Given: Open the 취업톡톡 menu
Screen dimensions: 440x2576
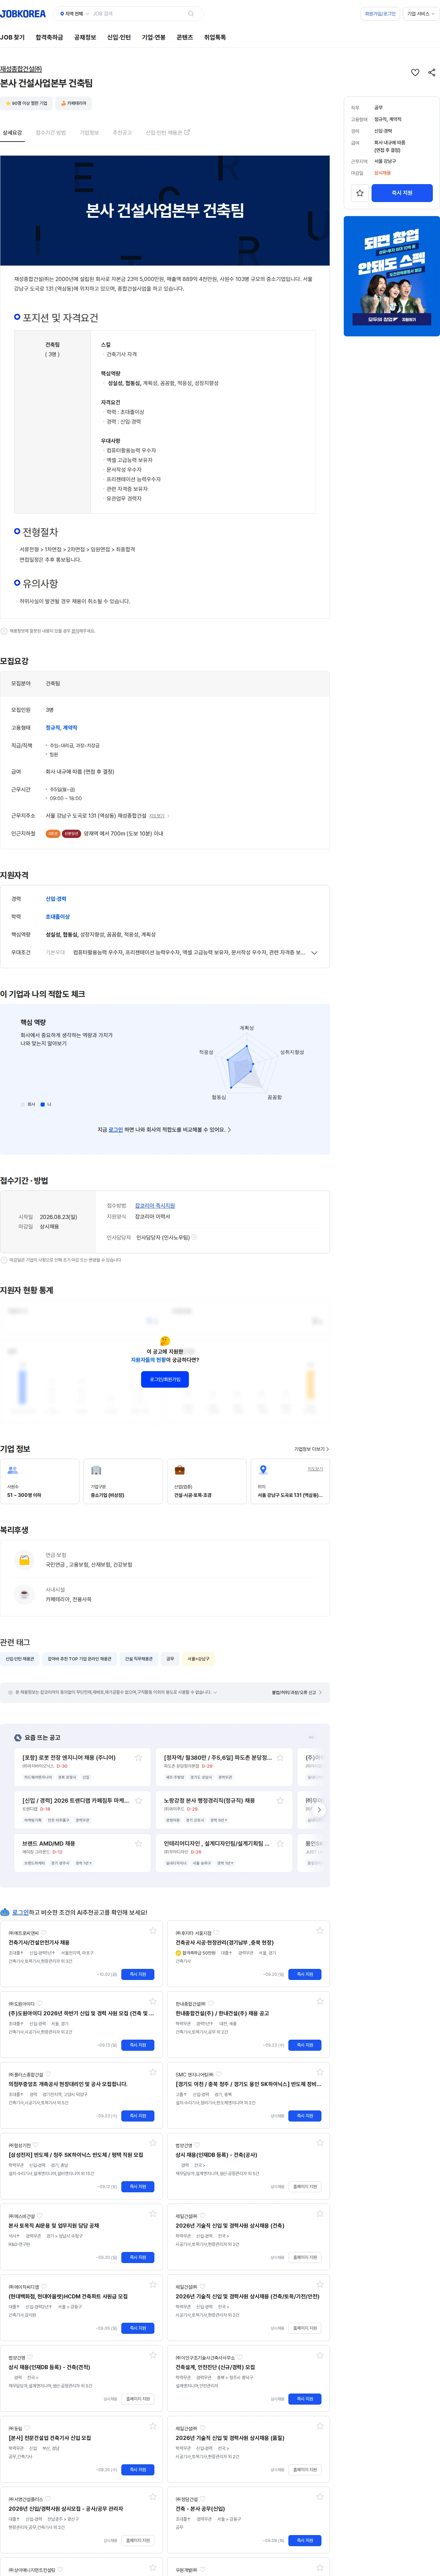Looking at the screenshot, I should (215, 37).
